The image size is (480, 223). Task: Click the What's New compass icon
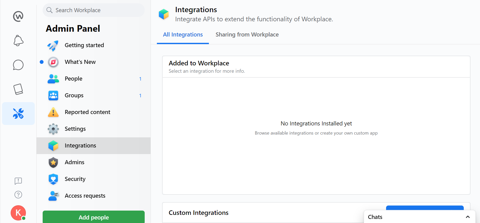tap(53, 62)
